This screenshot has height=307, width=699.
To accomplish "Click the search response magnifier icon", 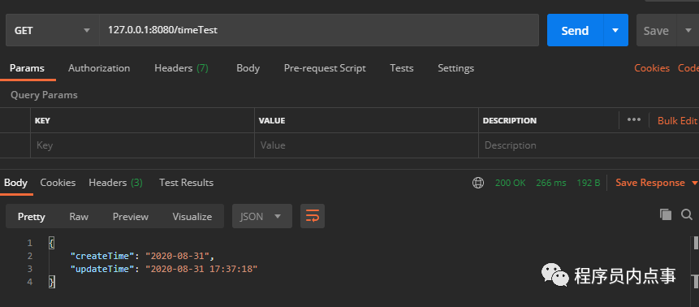I will point(687,214).
